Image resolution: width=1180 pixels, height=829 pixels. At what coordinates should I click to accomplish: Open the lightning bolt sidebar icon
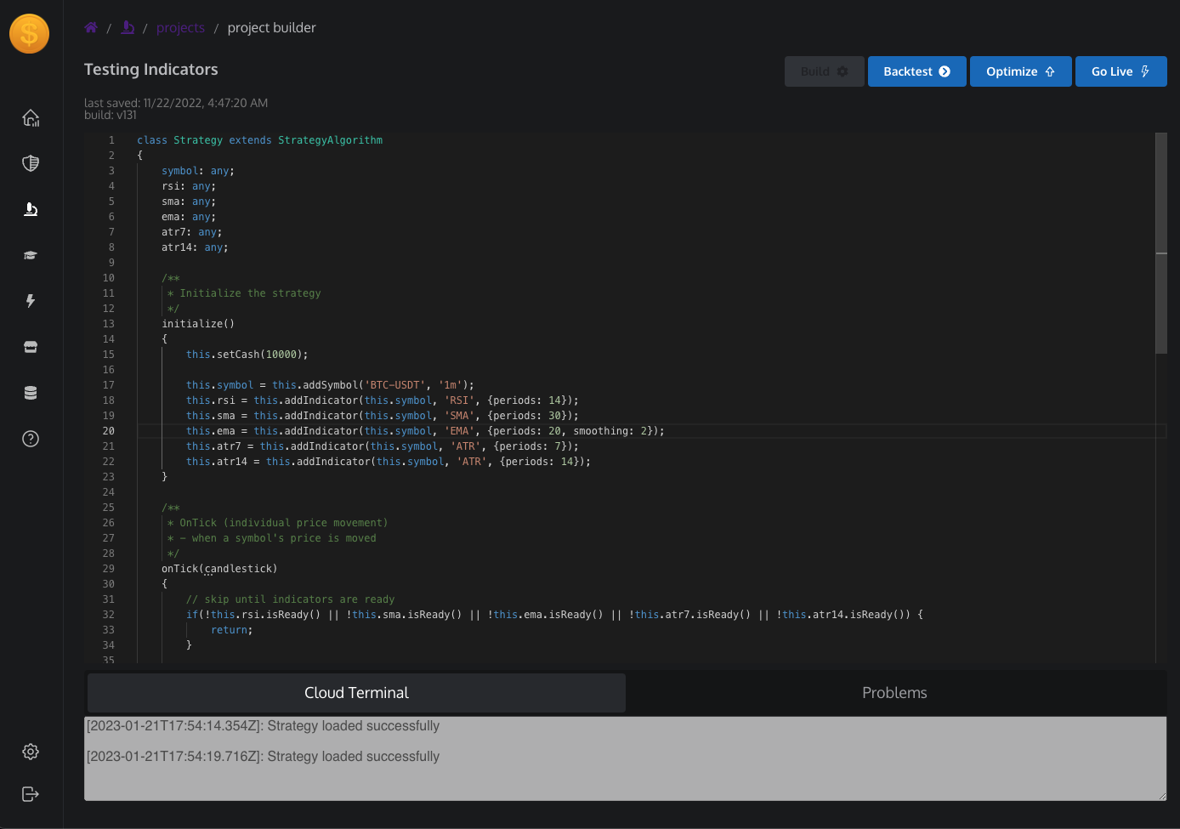pos(31,301)
